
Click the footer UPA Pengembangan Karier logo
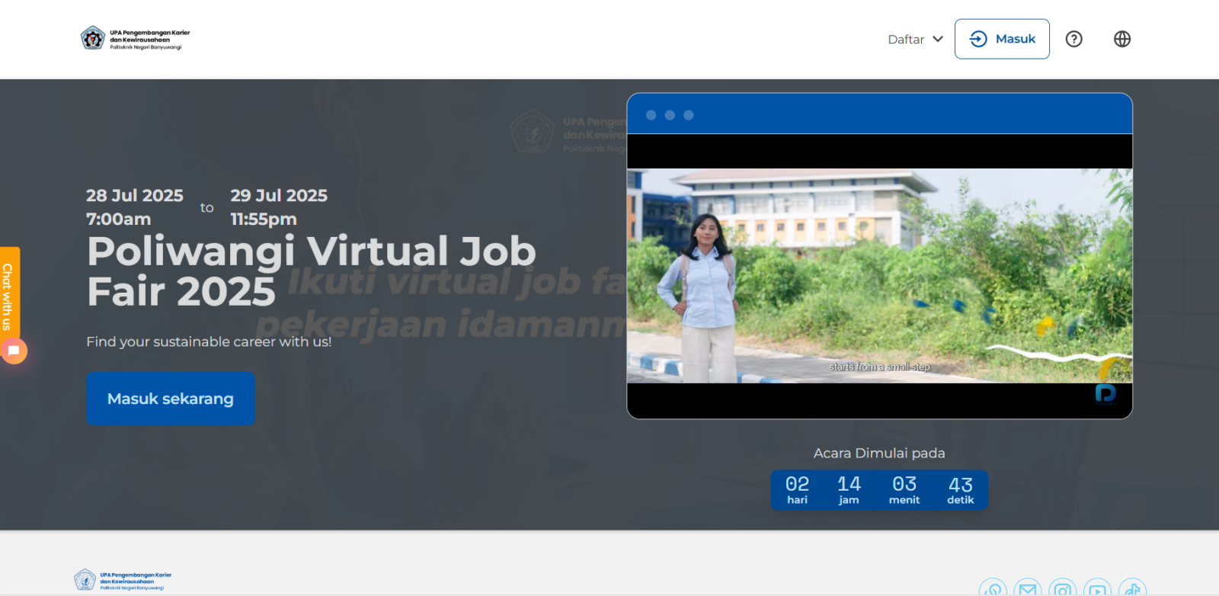123,580
